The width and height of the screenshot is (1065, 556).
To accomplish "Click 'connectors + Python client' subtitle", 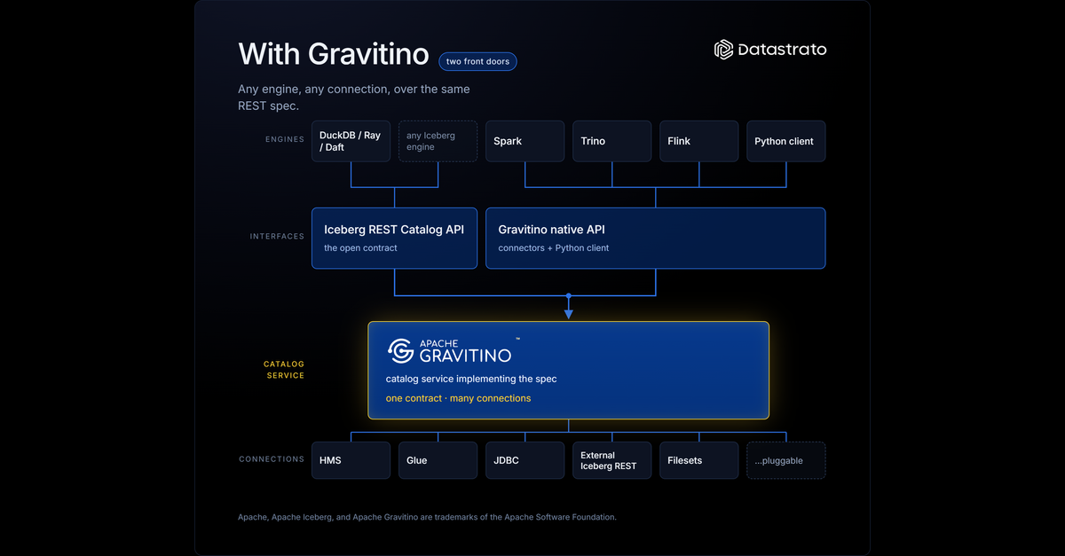I will [554, 248].
